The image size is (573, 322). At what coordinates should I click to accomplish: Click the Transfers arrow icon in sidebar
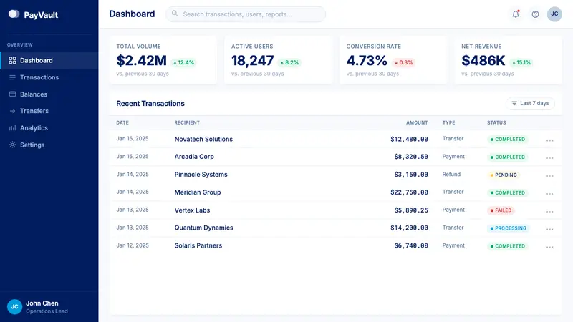[12, 111]
